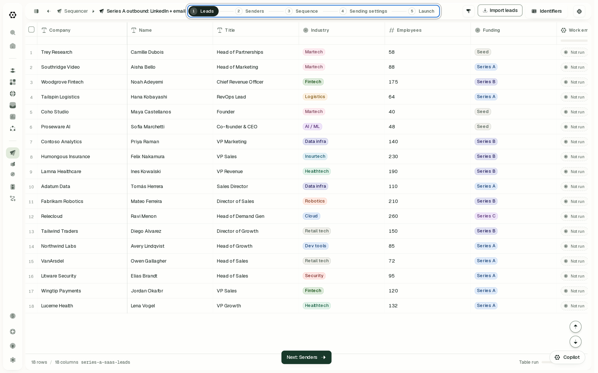This screenshot has height=373, width=598.
Task: Switch to the Sequence step
Action: point(302,11)
